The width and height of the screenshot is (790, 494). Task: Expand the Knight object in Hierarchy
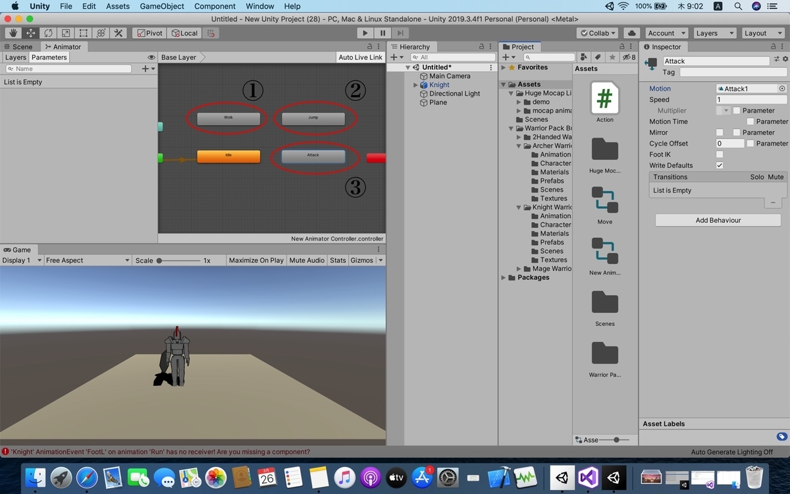[x=415, y=85]
